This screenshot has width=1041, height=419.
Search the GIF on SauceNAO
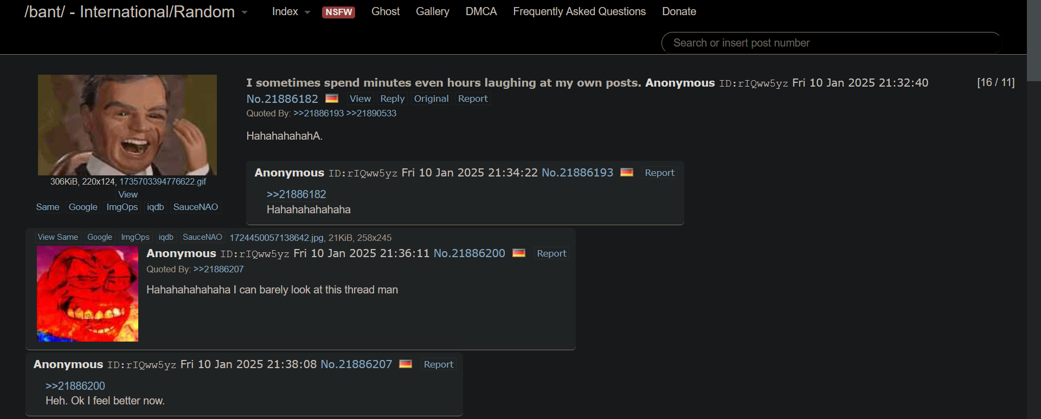(196, 207)
